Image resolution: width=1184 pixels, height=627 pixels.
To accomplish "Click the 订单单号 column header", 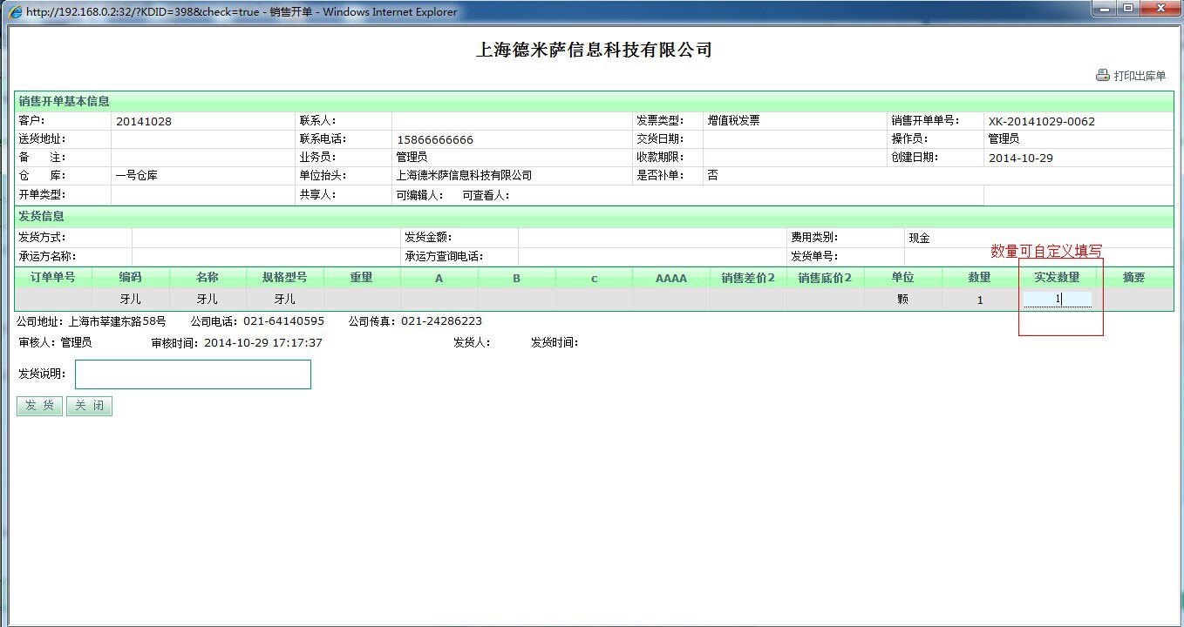I will click(x=53, y=278).
